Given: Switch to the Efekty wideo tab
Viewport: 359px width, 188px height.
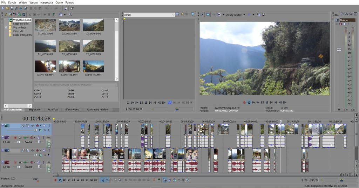Looking at the screenshot, I should (x=73, y=110).
